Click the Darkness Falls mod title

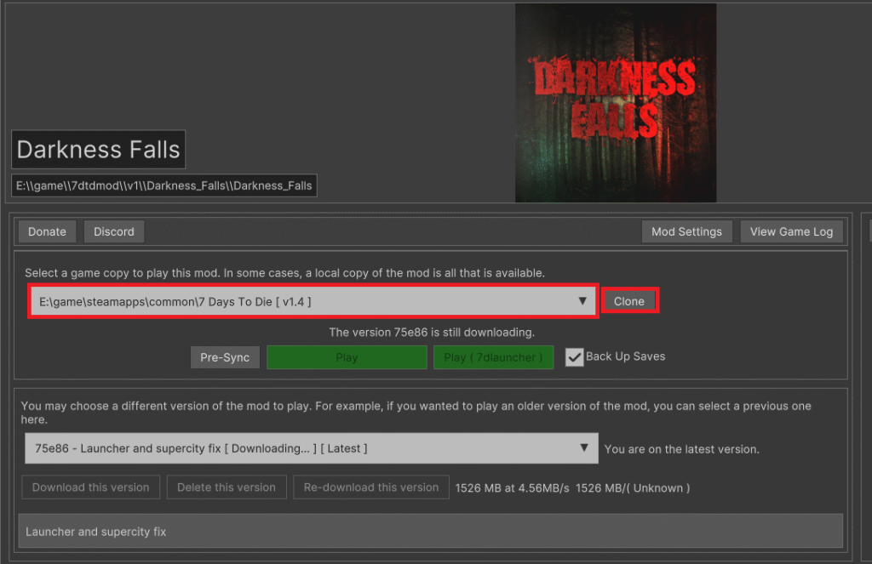click(x=99, y=150)
